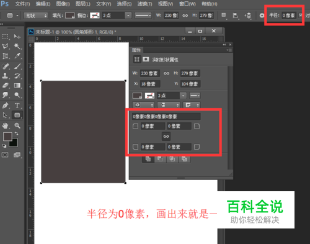The width and height of the screenshot is (310, 244).
Task: Select the Eraser tool
Action: tap(5, 85)
